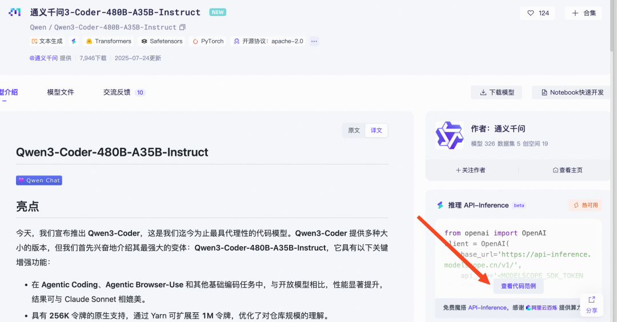Add model to collection with 合集 button
Screen dimensions: 617x322
click(x=583, y=13)
